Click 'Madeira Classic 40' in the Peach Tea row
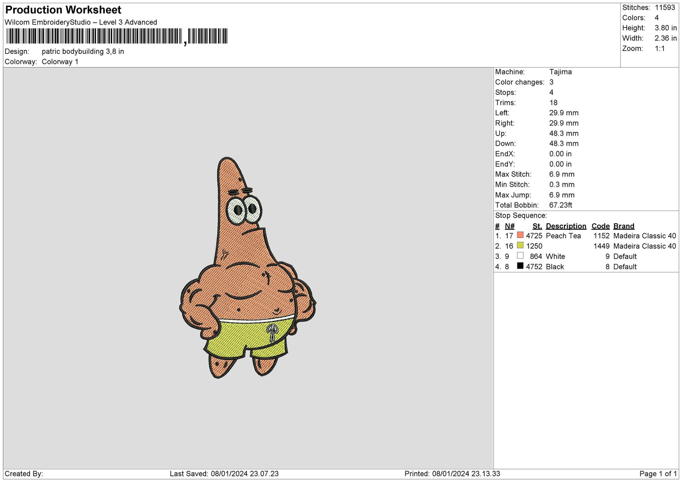 tap(645, 236)
